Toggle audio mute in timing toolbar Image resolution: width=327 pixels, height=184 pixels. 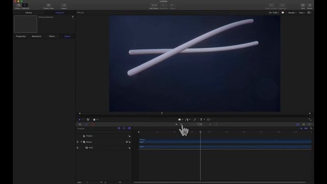coord(80,125)
